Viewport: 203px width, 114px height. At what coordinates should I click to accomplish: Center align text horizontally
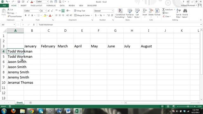[60, 16]
